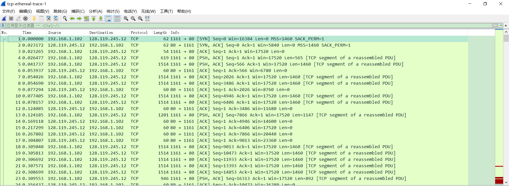Save the capture file
The width and height of the screenshot is (509, 186).
coord(42,19)
